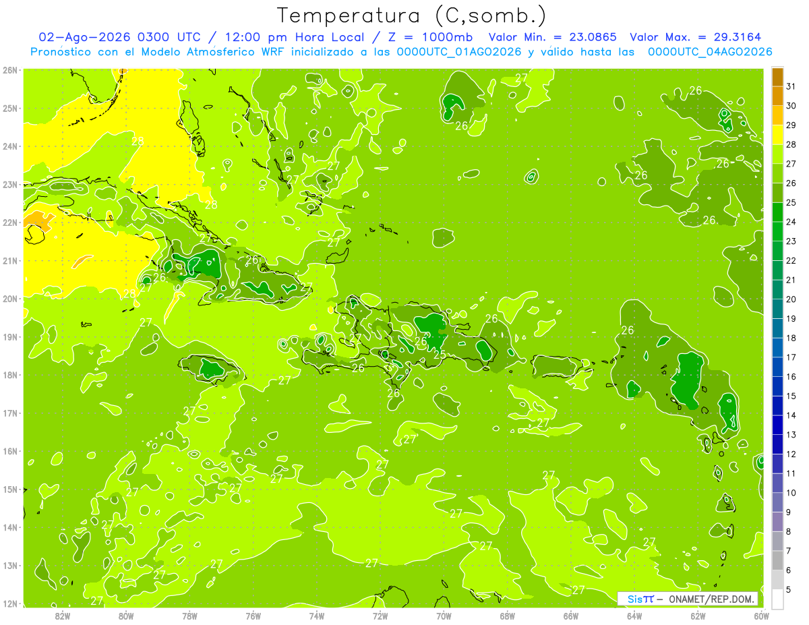This screenshot has height=625, width=809.
Task: Click the contour label 25 over Hispaniola
Action: tap(440, 355)
